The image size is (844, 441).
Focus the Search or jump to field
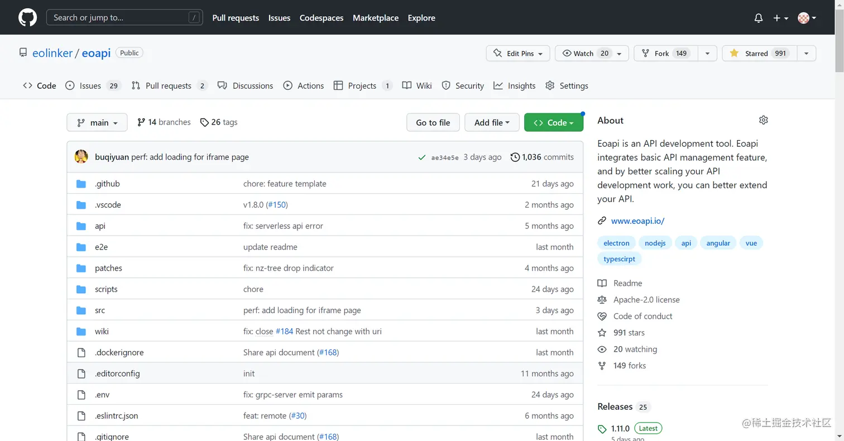124,18
